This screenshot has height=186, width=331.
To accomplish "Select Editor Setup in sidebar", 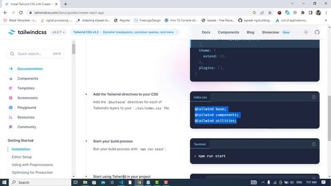I will [22, 157].
